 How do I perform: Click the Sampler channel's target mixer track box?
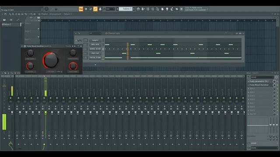(x=86, y=40)
